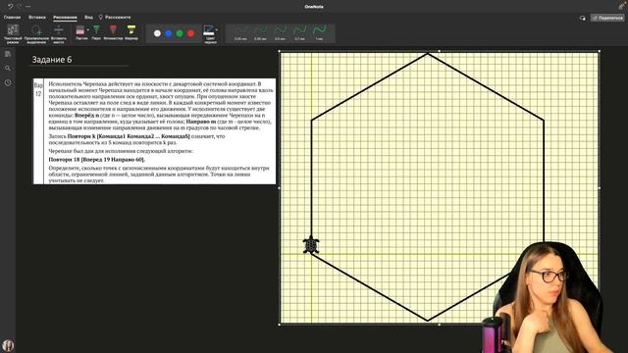Screen dimensions: 628x353
Task: Switch to the Главная tab
Action: tap(12, 18)
